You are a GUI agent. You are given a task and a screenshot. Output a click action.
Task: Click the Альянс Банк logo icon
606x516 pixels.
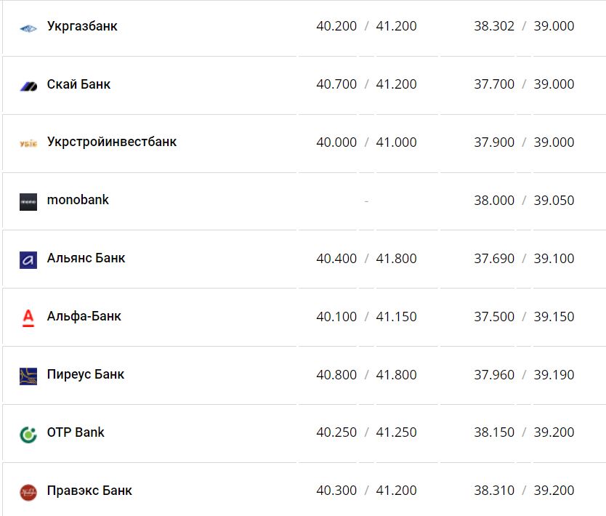click(28, 259)
